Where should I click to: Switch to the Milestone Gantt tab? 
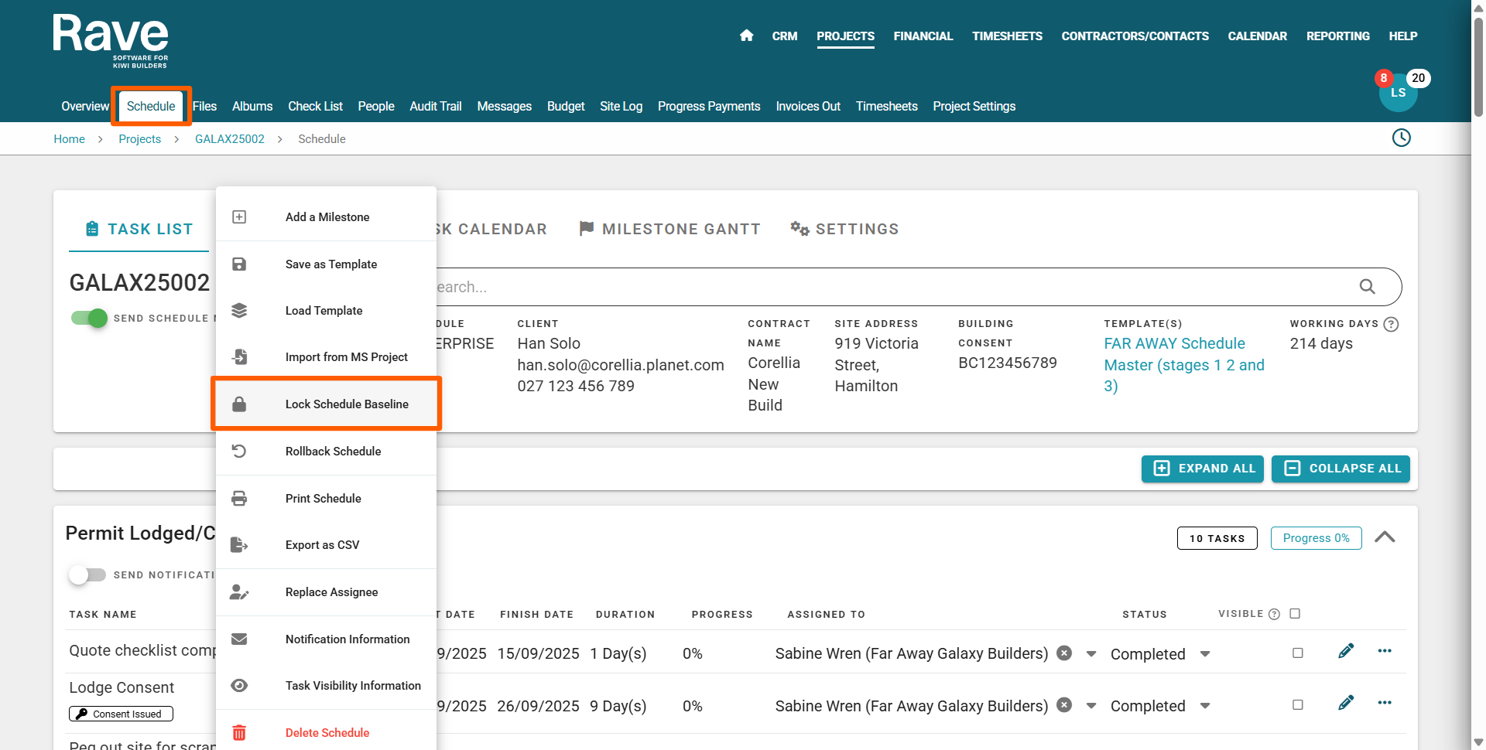click(x=670, y=229)
